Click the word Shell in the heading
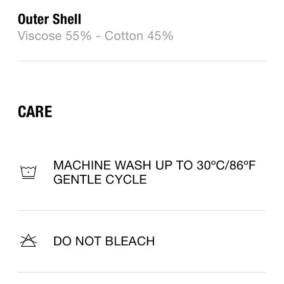Screen dimensions: 284x284 pyautogui.click(x=67, y=19)
